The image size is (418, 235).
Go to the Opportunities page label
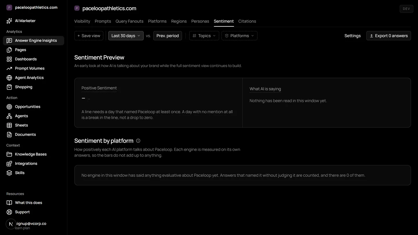[28, 107]
